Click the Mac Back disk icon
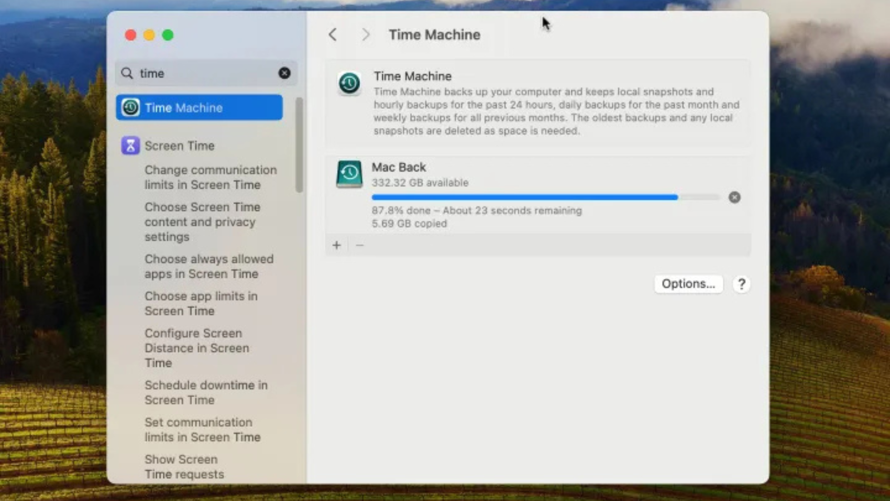This screenshot has height=501, width=890. coord(349,174)
